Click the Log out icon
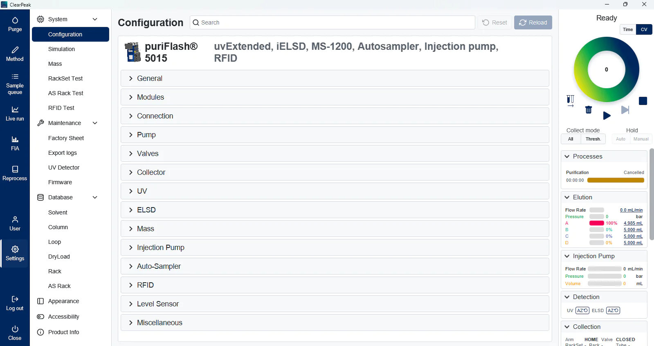Image resolution: width=654 pixels, height=346 pixels. (15, 299)
